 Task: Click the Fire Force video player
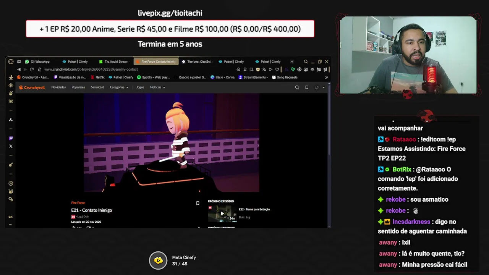click(172, 143)
